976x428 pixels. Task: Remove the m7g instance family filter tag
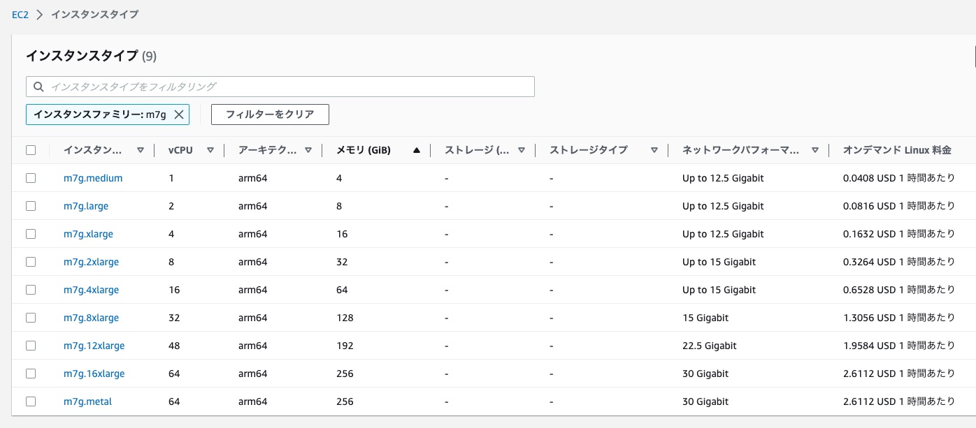click(179, 115)
